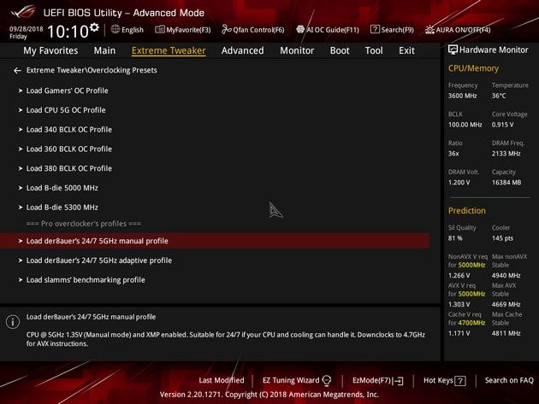Click the Hot Keys question mark icon
This screenshot has height=404, width=539.
click(x=460, y=381)
